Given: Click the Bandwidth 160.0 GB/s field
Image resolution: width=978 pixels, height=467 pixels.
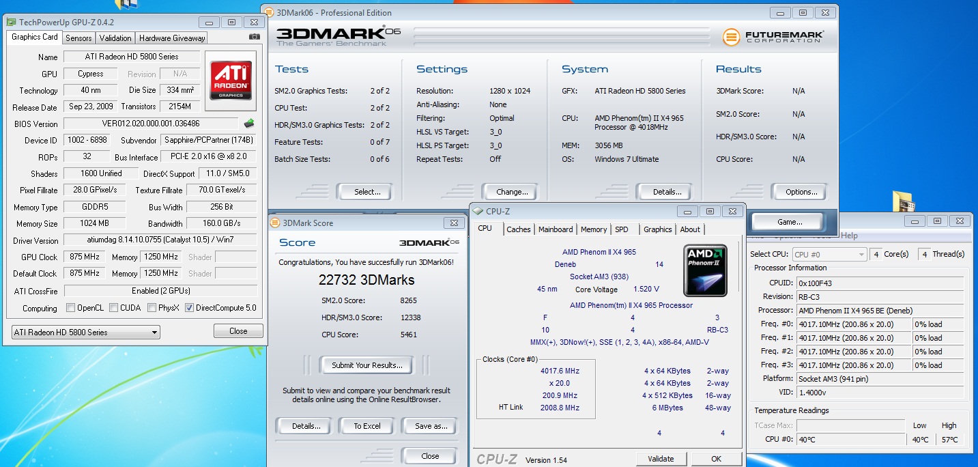Looking at the screenshot, I should [x=222, y=223].
